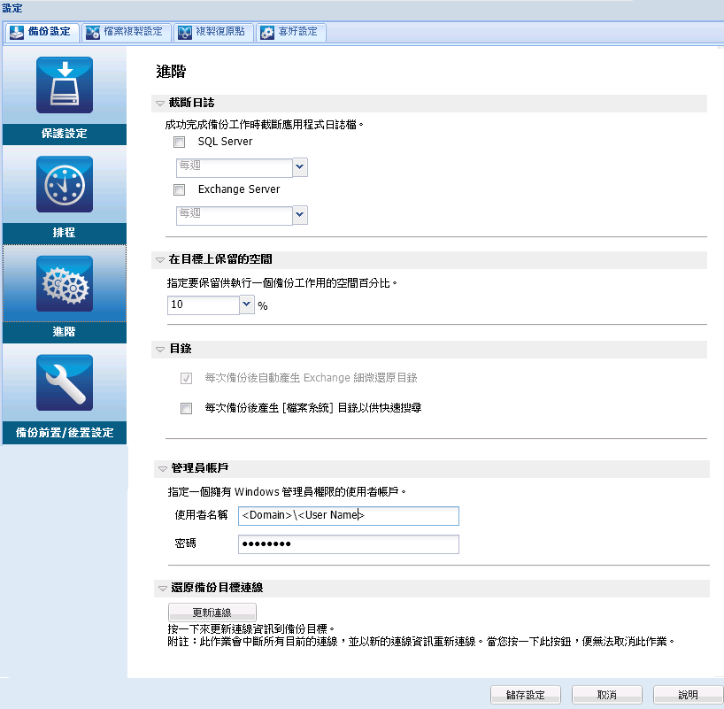The image size is (724, 709).
Task: Open the 保護設定 disk icon
Action: pos(65,85)
